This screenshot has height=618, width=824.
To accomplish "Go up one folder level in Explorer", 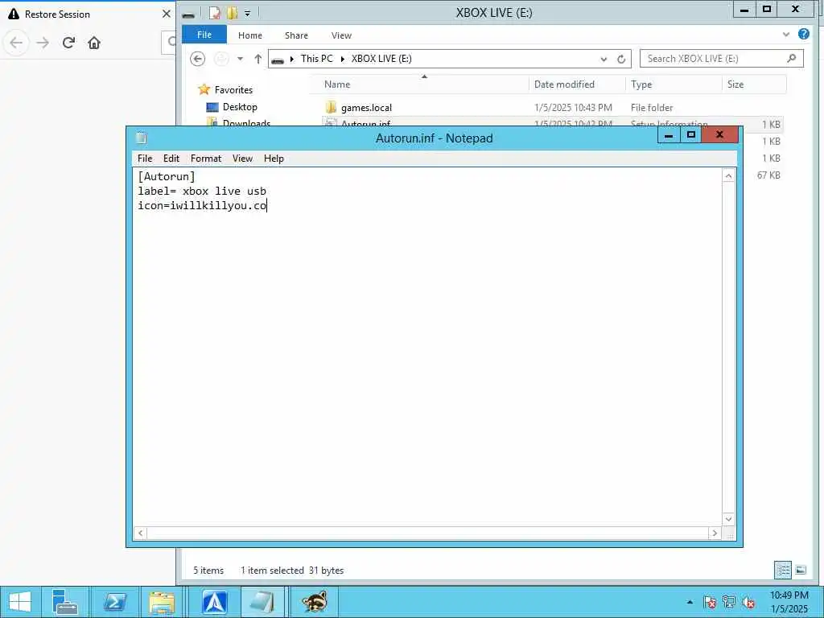I will point(257,58).
